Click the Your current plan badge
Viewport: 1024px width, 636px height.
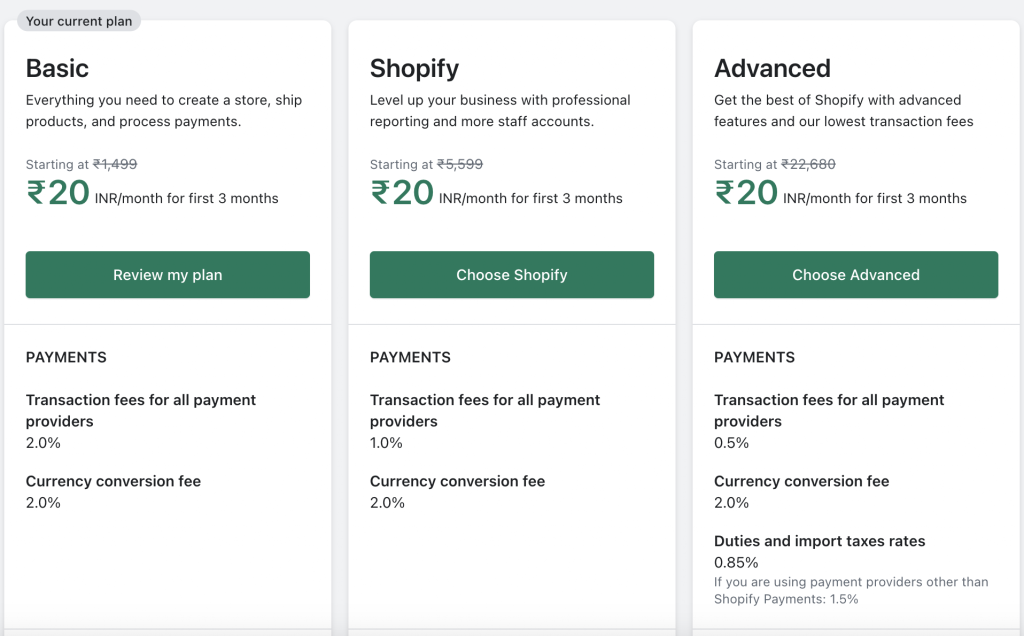[79, 21]
